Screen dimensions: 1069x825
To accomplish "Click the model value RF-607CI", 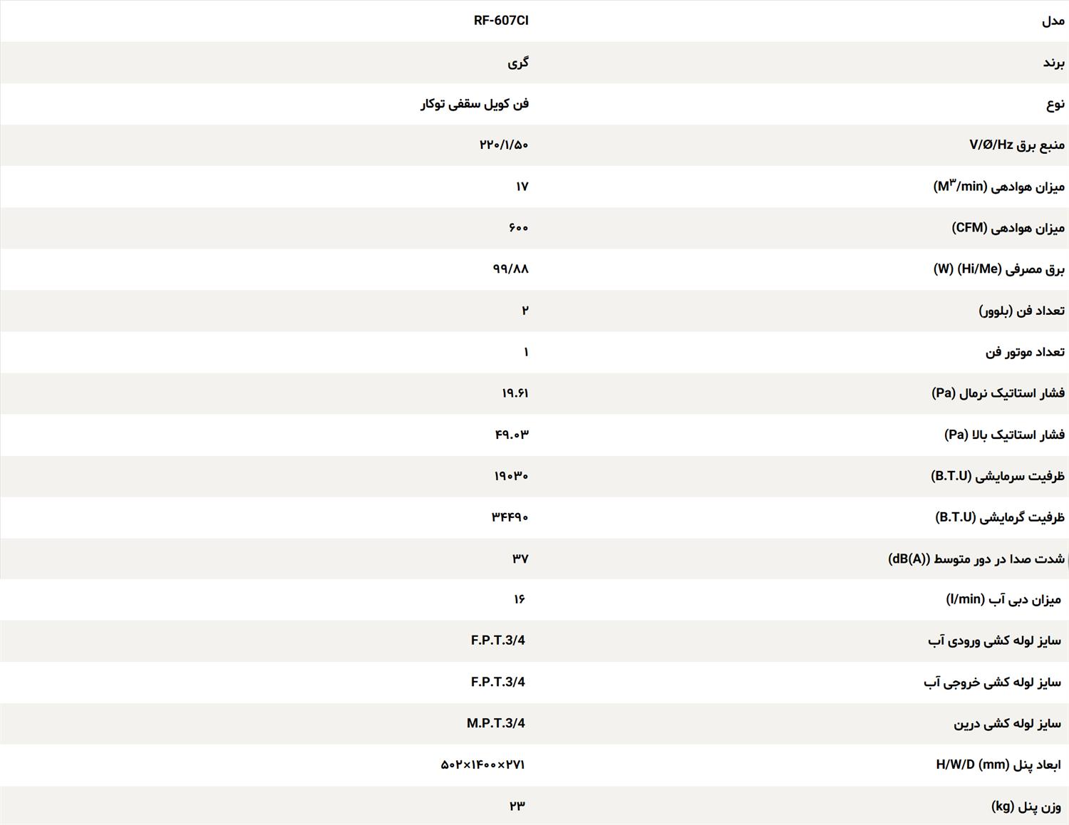I will pyautogui.click(x=501, y=21).
